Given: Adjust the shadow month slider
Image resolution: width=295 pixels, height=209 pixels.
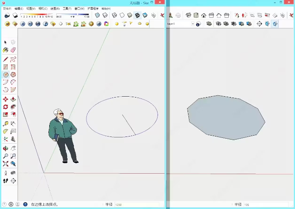Looking at the screenshot, I should (x=36, y=14).
